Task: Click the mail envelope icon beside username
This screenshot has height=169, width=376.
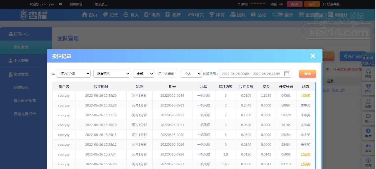Action: (x=60, y=4)
